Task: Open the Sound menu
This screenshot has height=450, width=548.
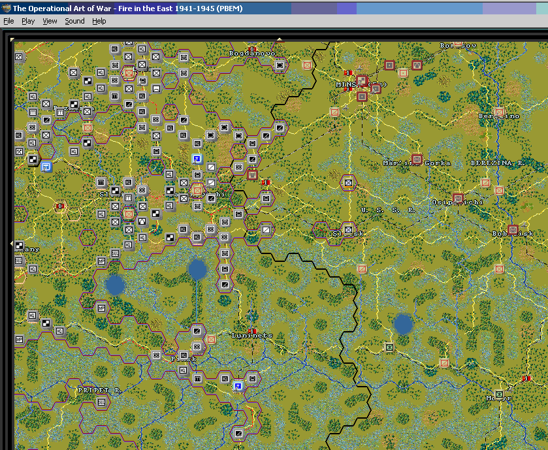Action: [74, 21]
